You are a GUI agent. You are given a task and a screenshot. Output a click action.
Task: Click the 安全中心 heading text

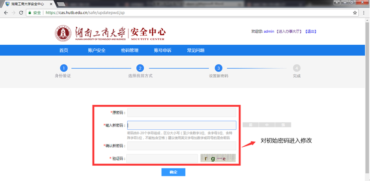[148, 32]
